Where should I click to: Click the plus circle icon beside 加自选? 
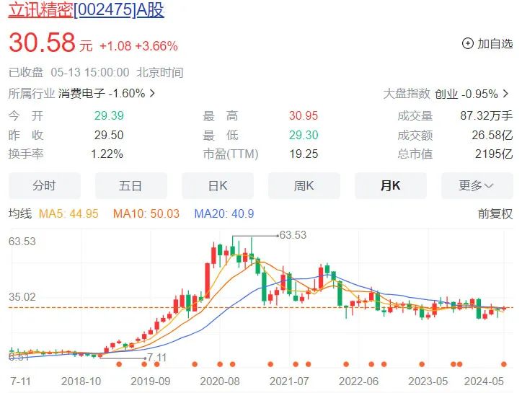click(x=468, y=44)
